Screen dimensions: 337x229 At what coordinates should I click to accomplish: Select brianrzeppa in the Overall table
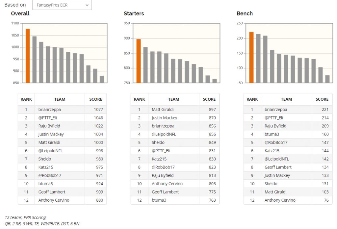coord(50,110)
